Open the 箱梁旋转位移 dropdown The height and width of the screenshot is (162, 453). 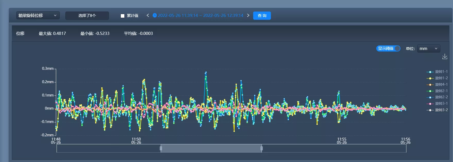coord(38,15)
